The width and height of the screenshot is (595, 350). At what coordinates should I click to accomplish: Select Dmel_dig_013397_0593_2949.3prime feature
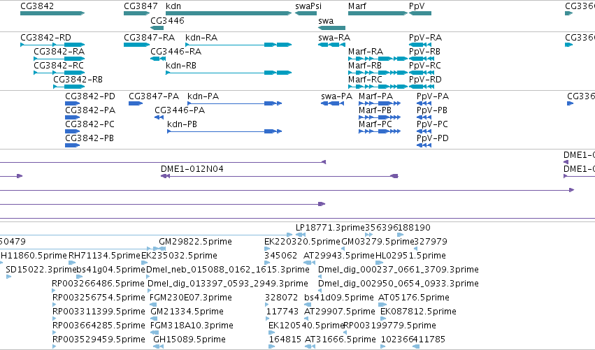pyautogui.click(x=150, y=291)
